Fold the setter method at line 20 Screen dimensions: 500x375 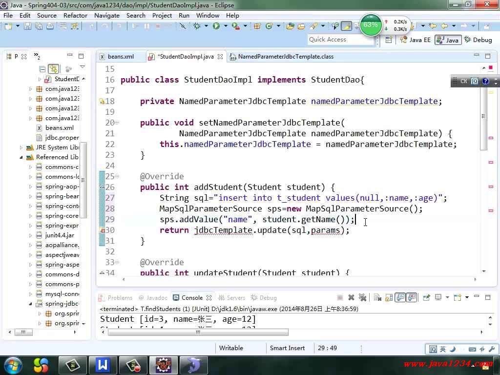(117, 123)
